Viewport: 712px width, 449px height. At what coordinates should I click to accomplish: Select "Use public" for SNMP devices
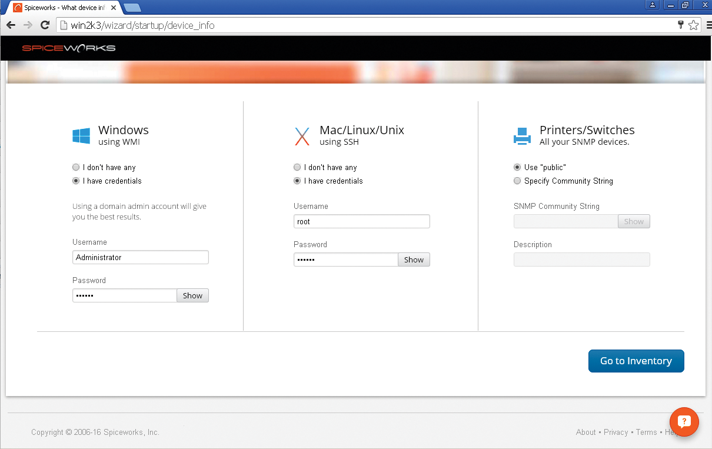[x=517, y=167]
